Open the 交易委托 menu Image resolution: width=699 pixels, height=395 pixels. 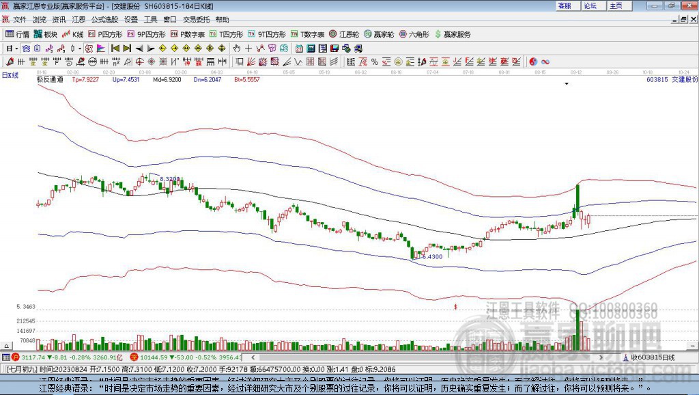[x=196, y=20]
